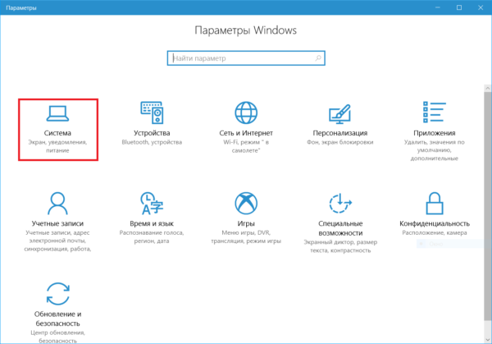Select the 'Персонализация' text label
Viewport: 492px width, 344px height.
tap(339, 132)
